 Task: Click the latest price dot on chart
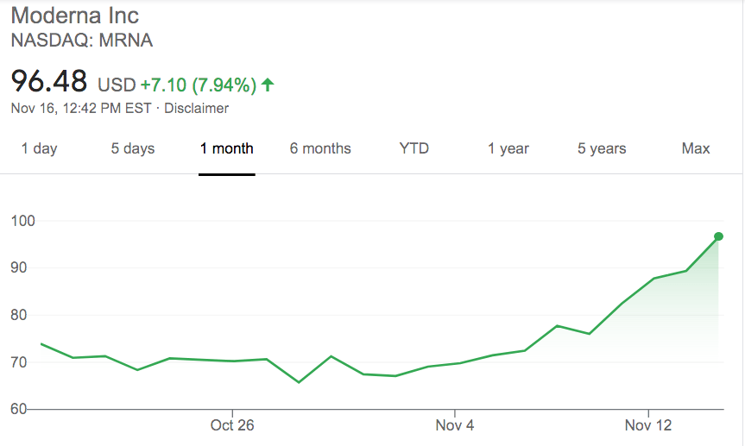718,236
